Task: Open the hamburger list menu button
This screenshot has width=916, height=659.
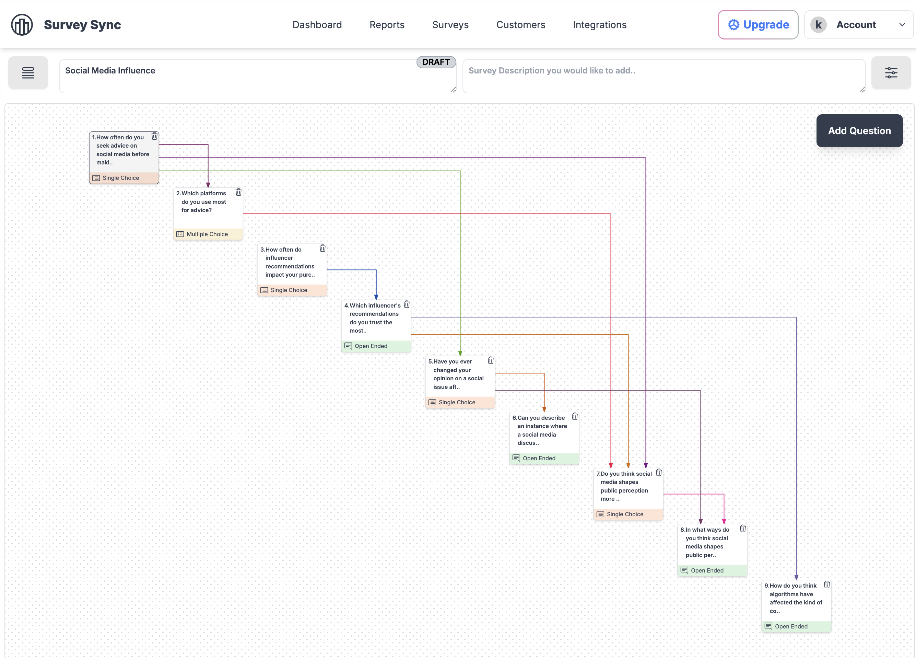Action: 28,73
